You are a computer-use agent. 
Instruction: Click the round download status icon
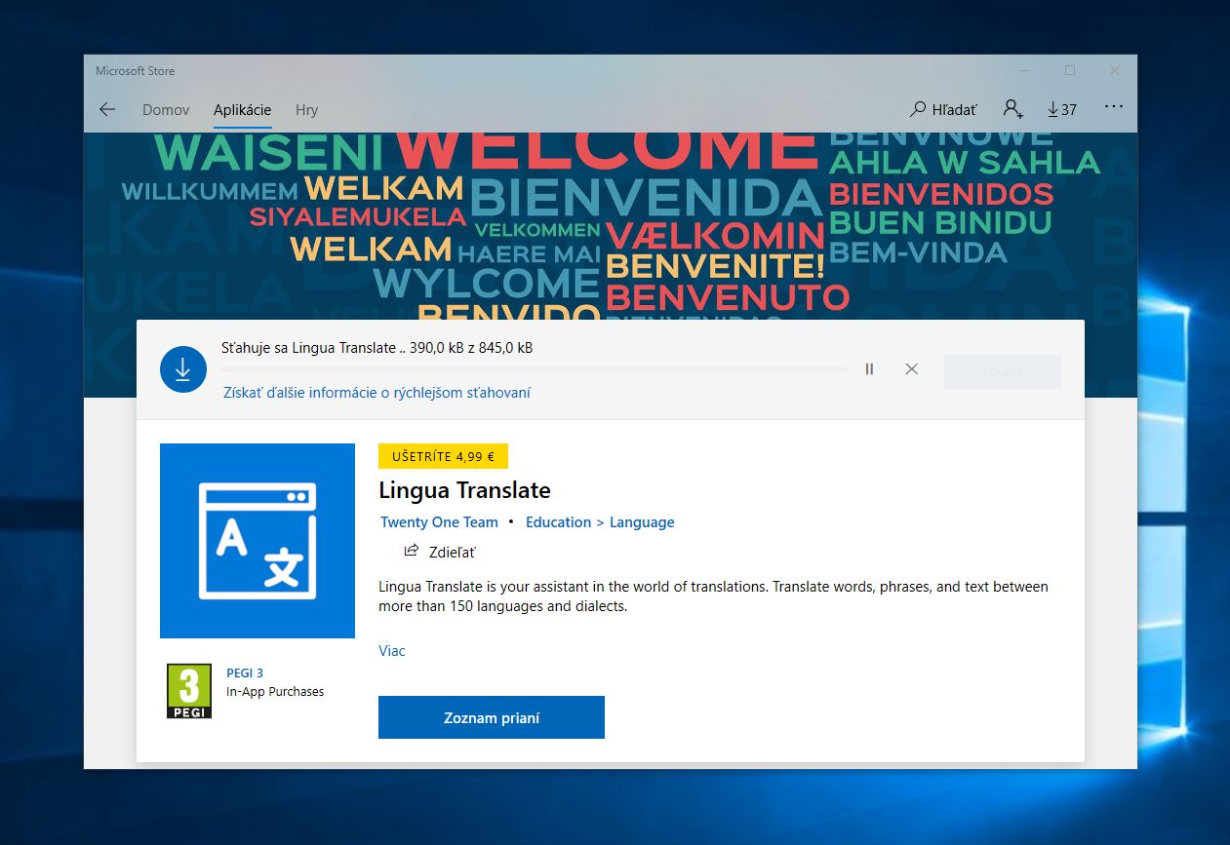pos(183,369)
